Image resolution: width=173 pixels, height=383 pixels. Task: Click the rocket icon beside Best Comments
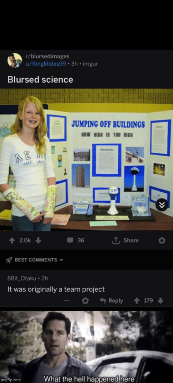coord(9,260)
